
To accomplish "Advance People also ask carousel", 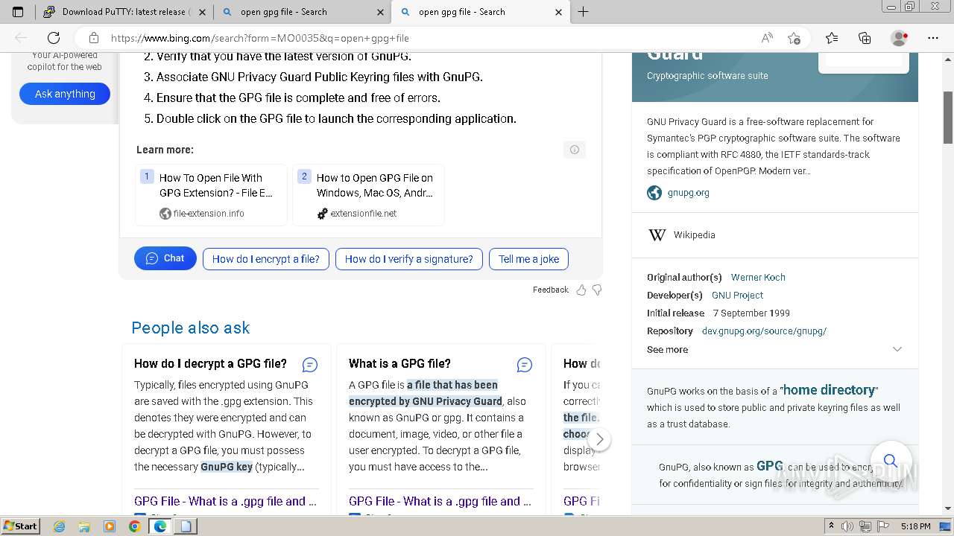I will 599,439.
